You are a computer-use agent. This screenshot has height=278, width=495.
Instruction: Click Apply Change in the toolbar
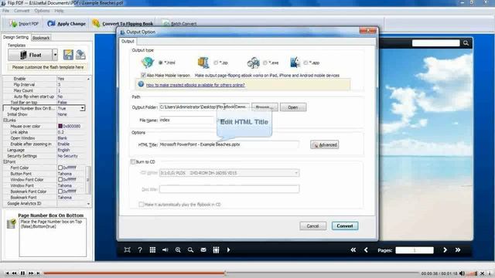67,24
